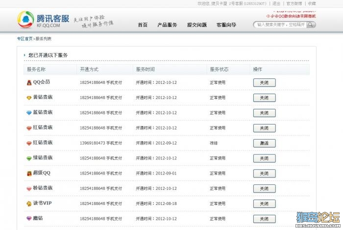Viewport: 343px width, 230px height.
Task: Click the 读书VIP icon
Action: [29, 204]
